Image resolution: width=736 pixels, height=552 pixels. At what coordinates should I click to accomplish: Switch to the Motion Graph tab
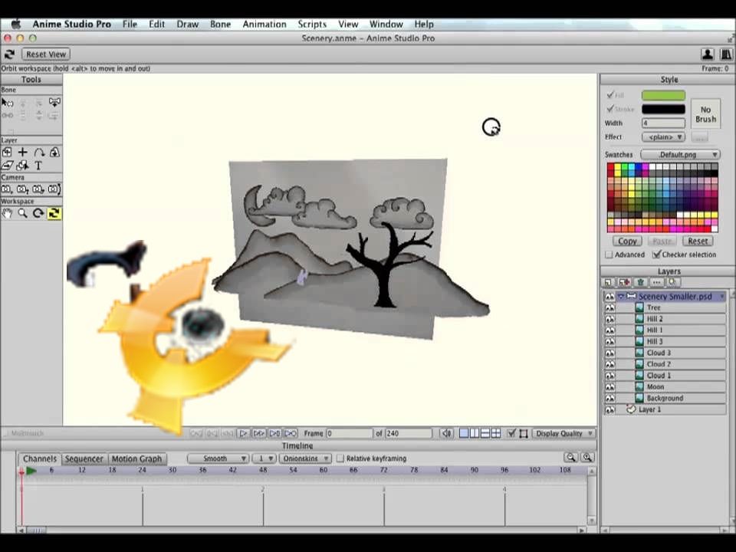coord(136,458)
